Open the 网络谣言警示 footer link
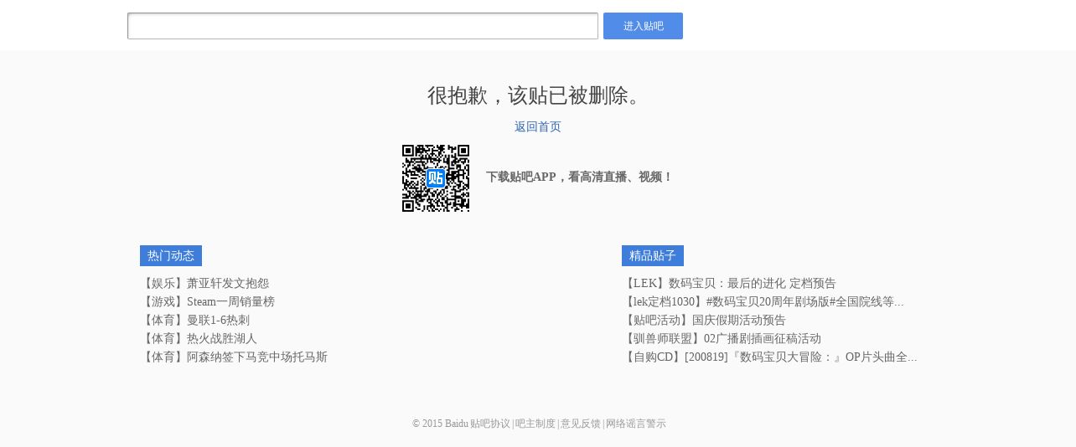This screenshot has height=447, width=1076. 636,424
